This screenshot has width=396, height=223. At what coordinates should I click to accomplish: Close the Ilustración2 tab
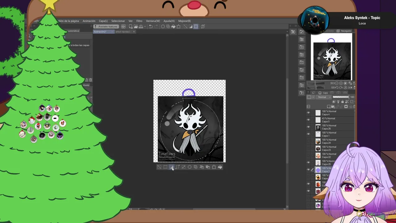point(112,32)
